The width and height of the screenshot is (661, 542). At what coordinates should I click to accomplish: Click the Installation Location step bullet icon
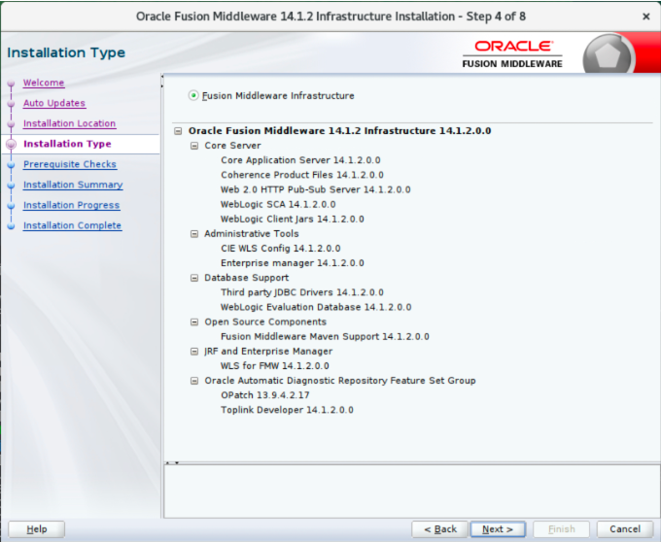tap(12, 124)
